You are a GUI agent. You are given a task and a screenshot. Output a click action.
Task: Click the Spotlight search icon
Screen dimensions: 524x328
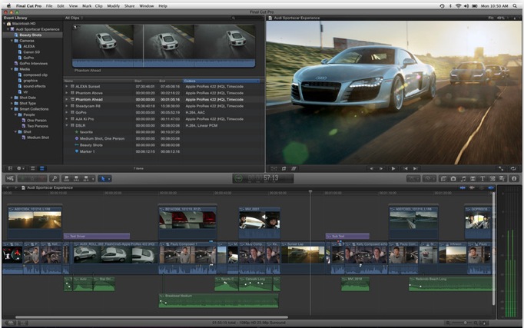coord(515,5)
